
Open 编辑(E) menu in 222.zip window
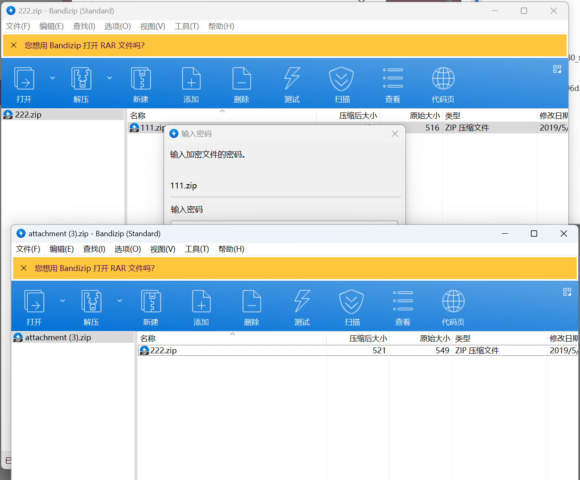click(52, 26)
